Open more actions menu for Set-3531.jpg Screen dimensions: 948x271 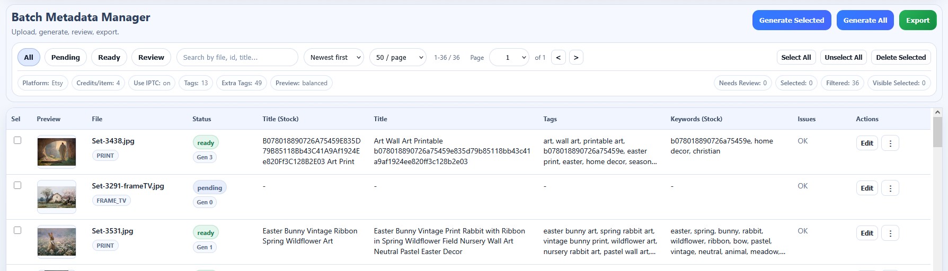[x=890, y=233]
